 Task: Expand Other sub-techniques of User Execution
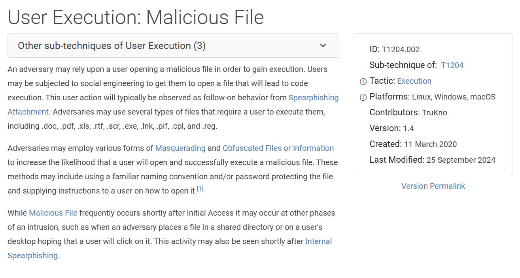112,46
